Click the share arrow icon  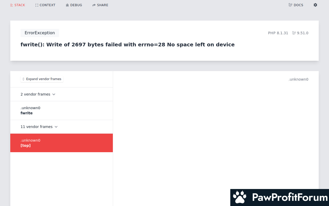[94, 5]
